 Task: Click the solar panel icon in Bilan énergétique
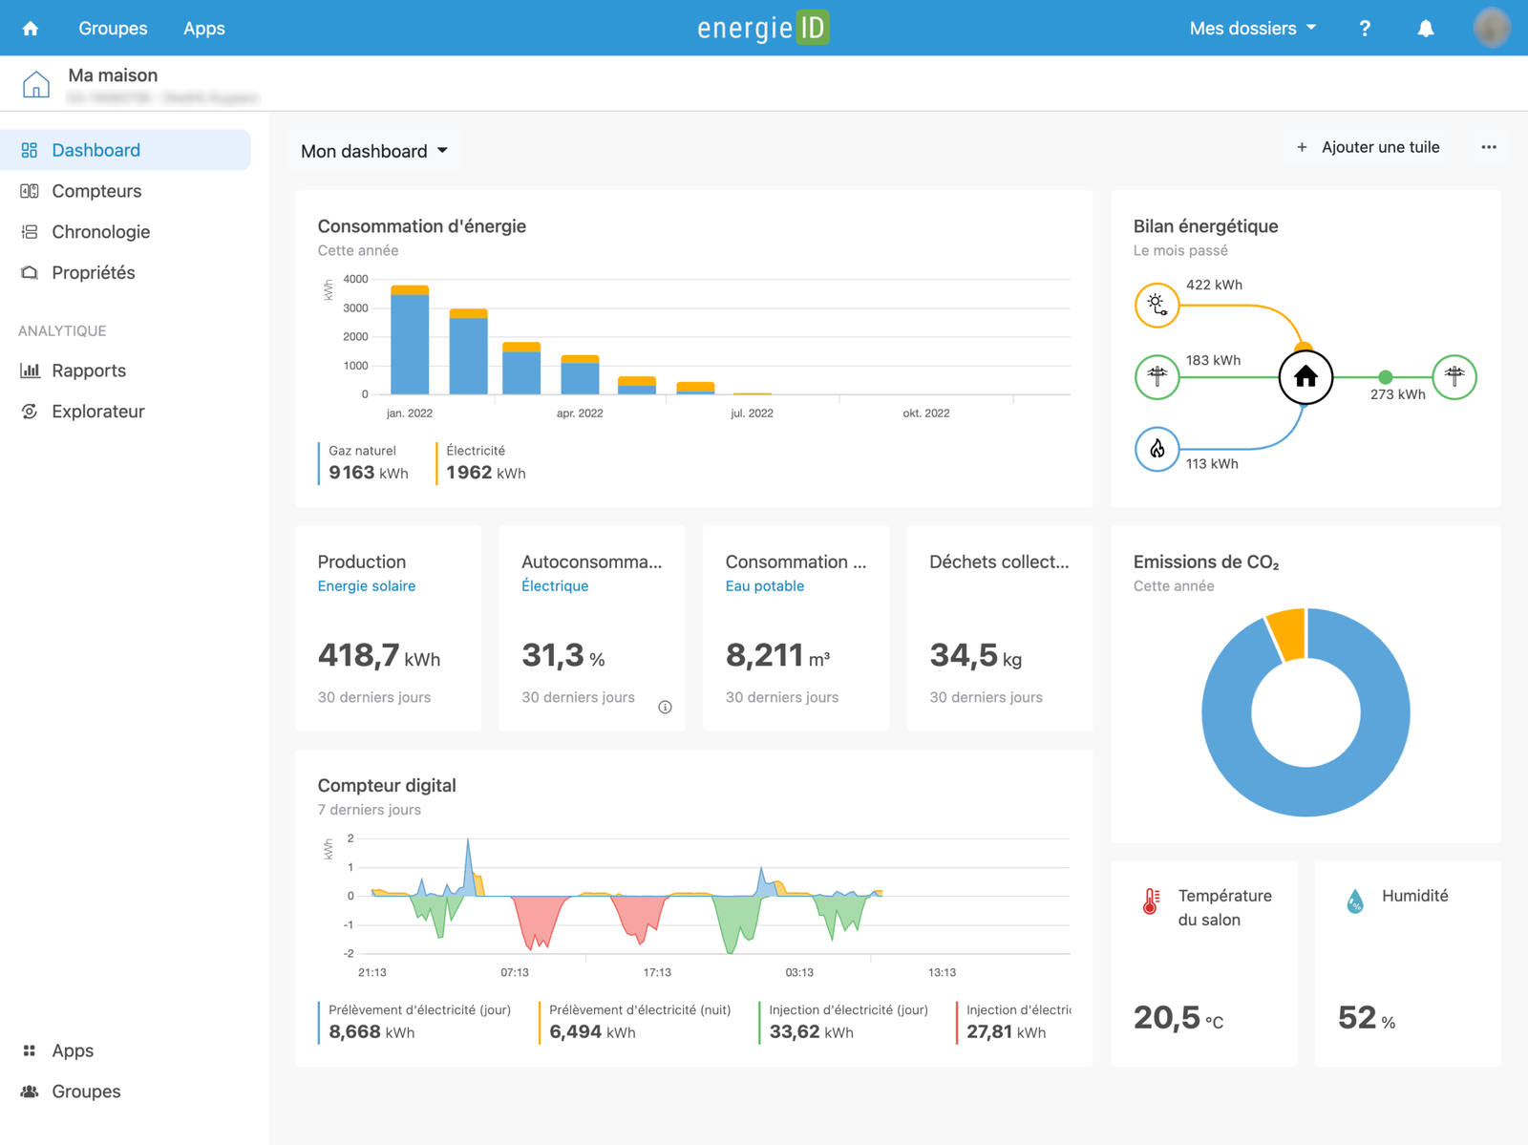click(1157, 306)
